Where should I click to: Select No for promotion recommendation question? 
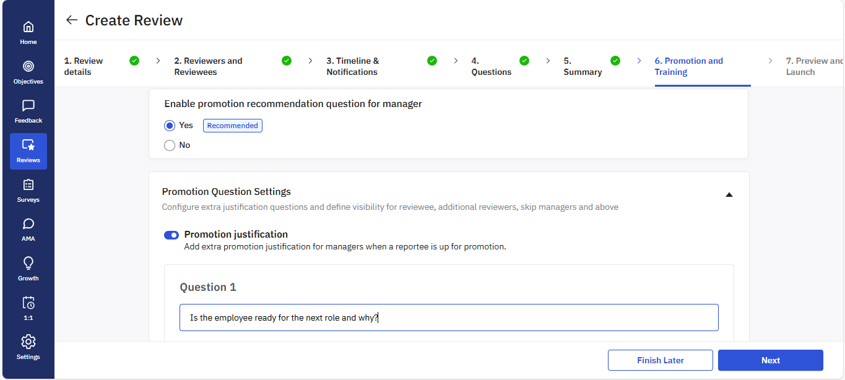(x=170, y=145)
